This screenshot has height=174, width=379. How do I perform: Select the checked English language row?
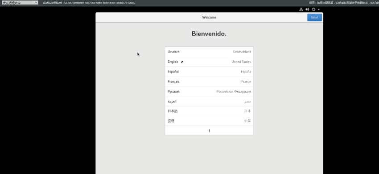click(209, 62)
